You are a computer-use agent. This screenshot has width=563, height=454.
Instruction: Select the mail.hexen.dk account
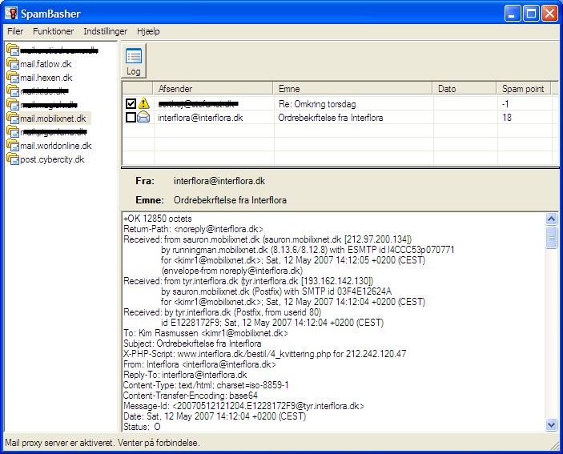click(x=46, y=78)
